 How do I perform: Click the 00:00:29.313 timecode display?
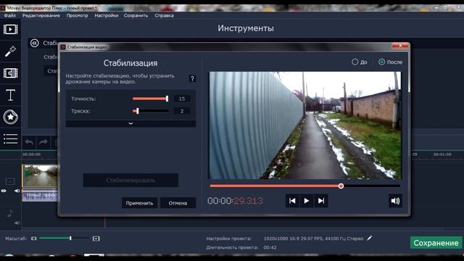pyautogui.click(x=235, y=201)
